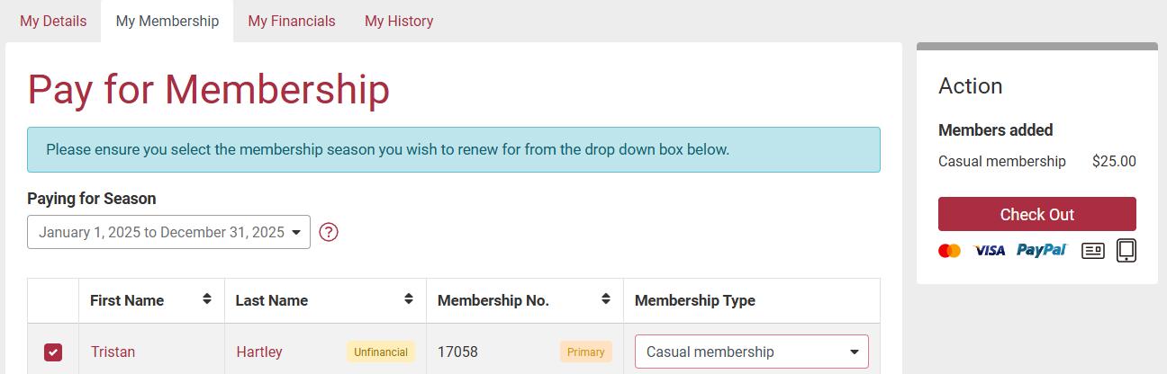
Task: Open the Paying for Season dropdown
Action: 168,232
